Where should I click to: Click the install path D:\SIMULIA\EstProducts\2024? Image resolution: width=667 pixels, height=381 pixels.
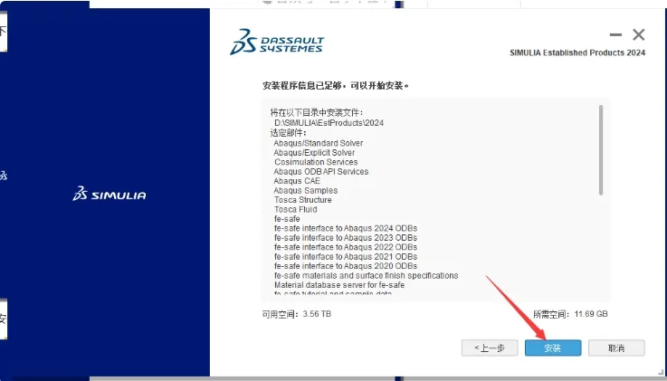click(329, 123)
